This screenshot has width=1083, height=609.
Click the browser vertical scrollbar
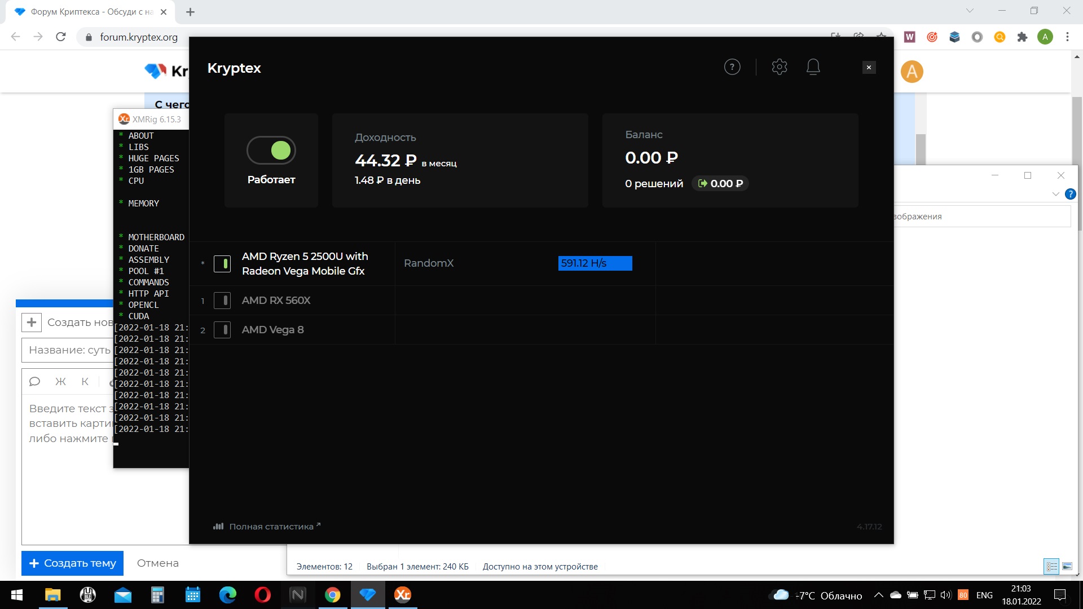coord(1077,164)
